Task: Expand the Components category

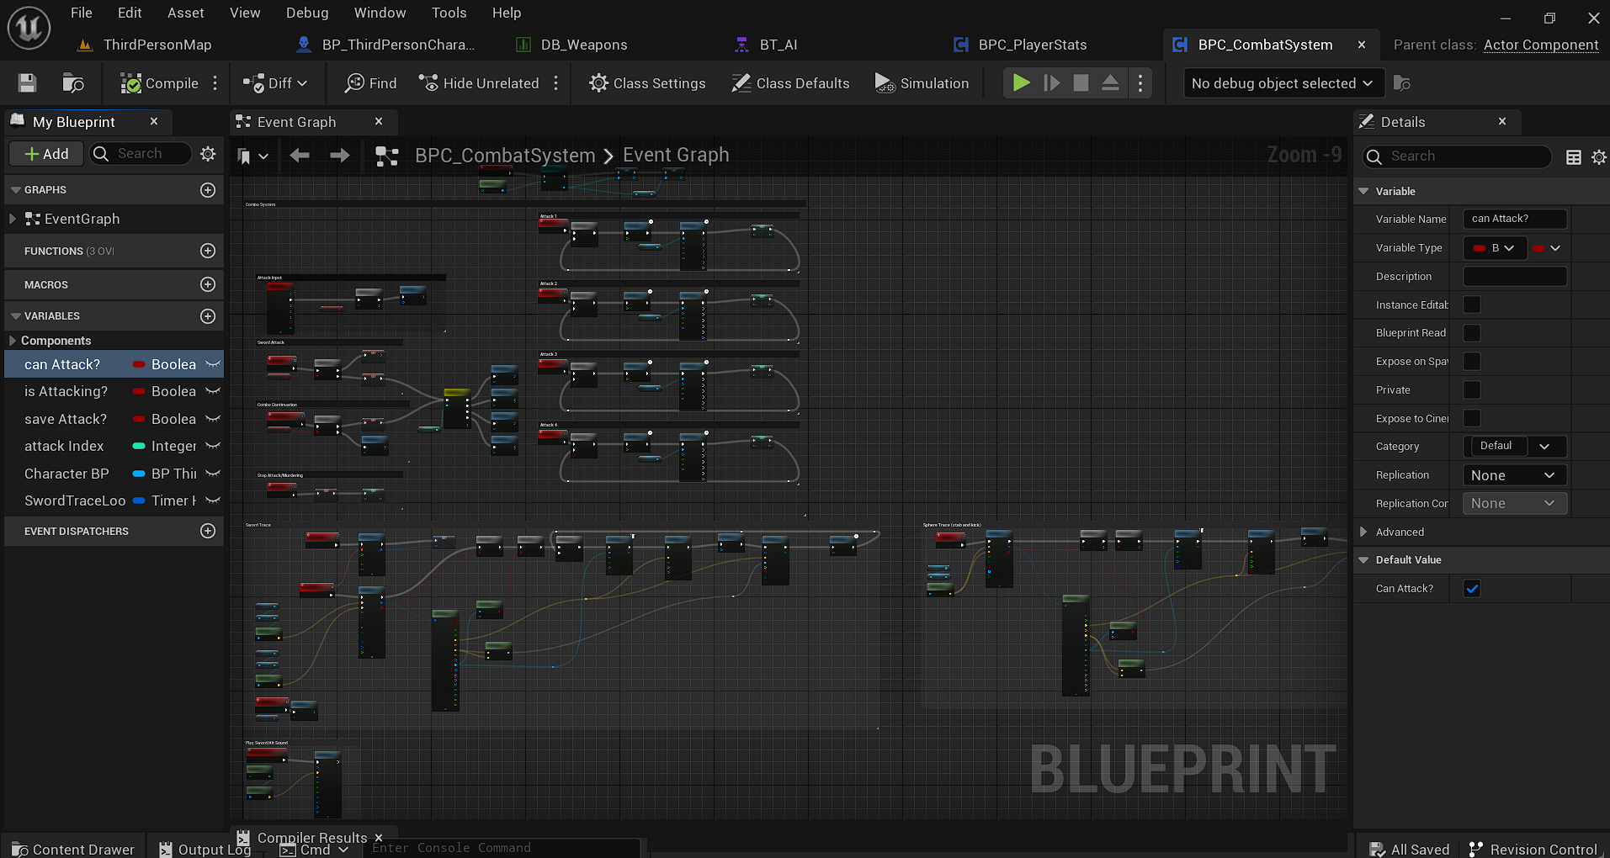Action: coord(13,341)
